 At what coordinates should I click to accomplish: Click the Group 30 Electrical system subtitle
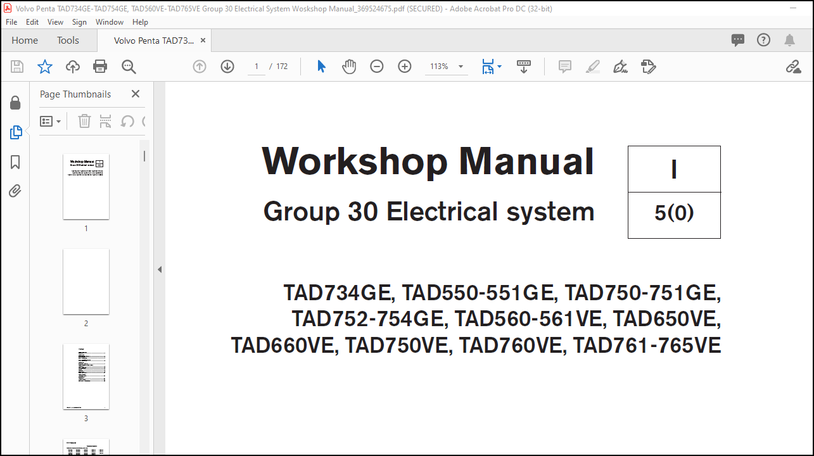pos(429,212)
